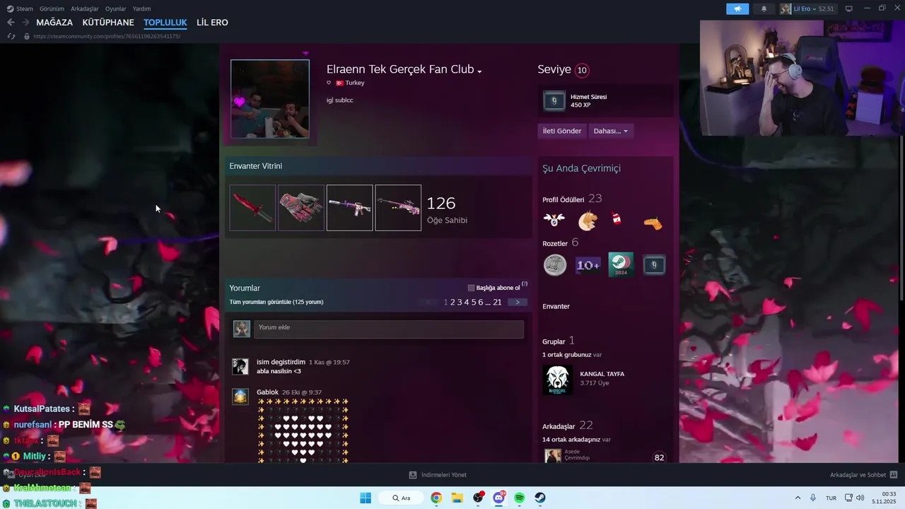
Task: Open Windows Start menu
Action: click(366, 498)
